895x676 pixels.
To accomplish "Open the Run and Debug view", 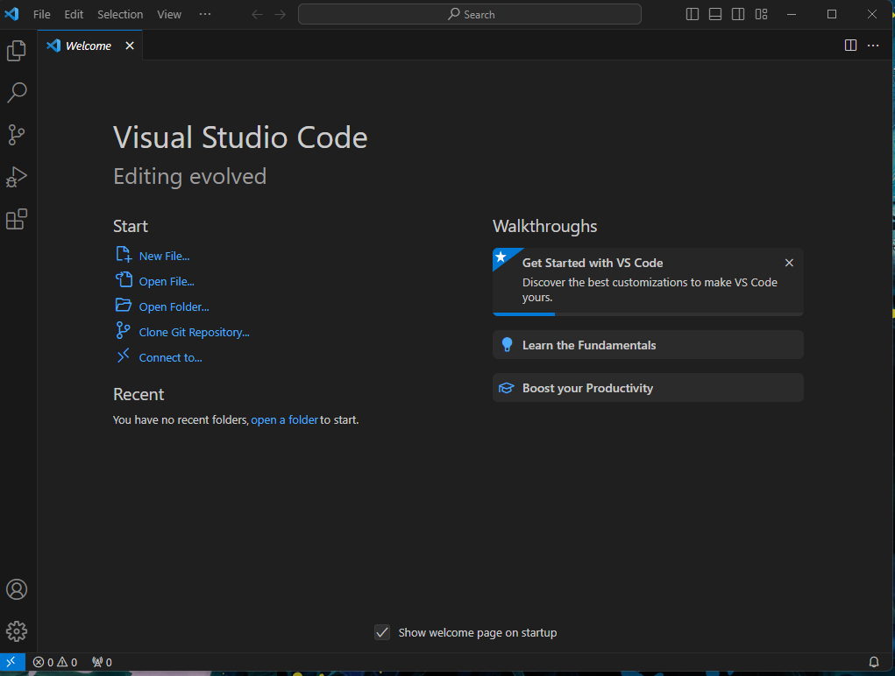I will point(17,177).
